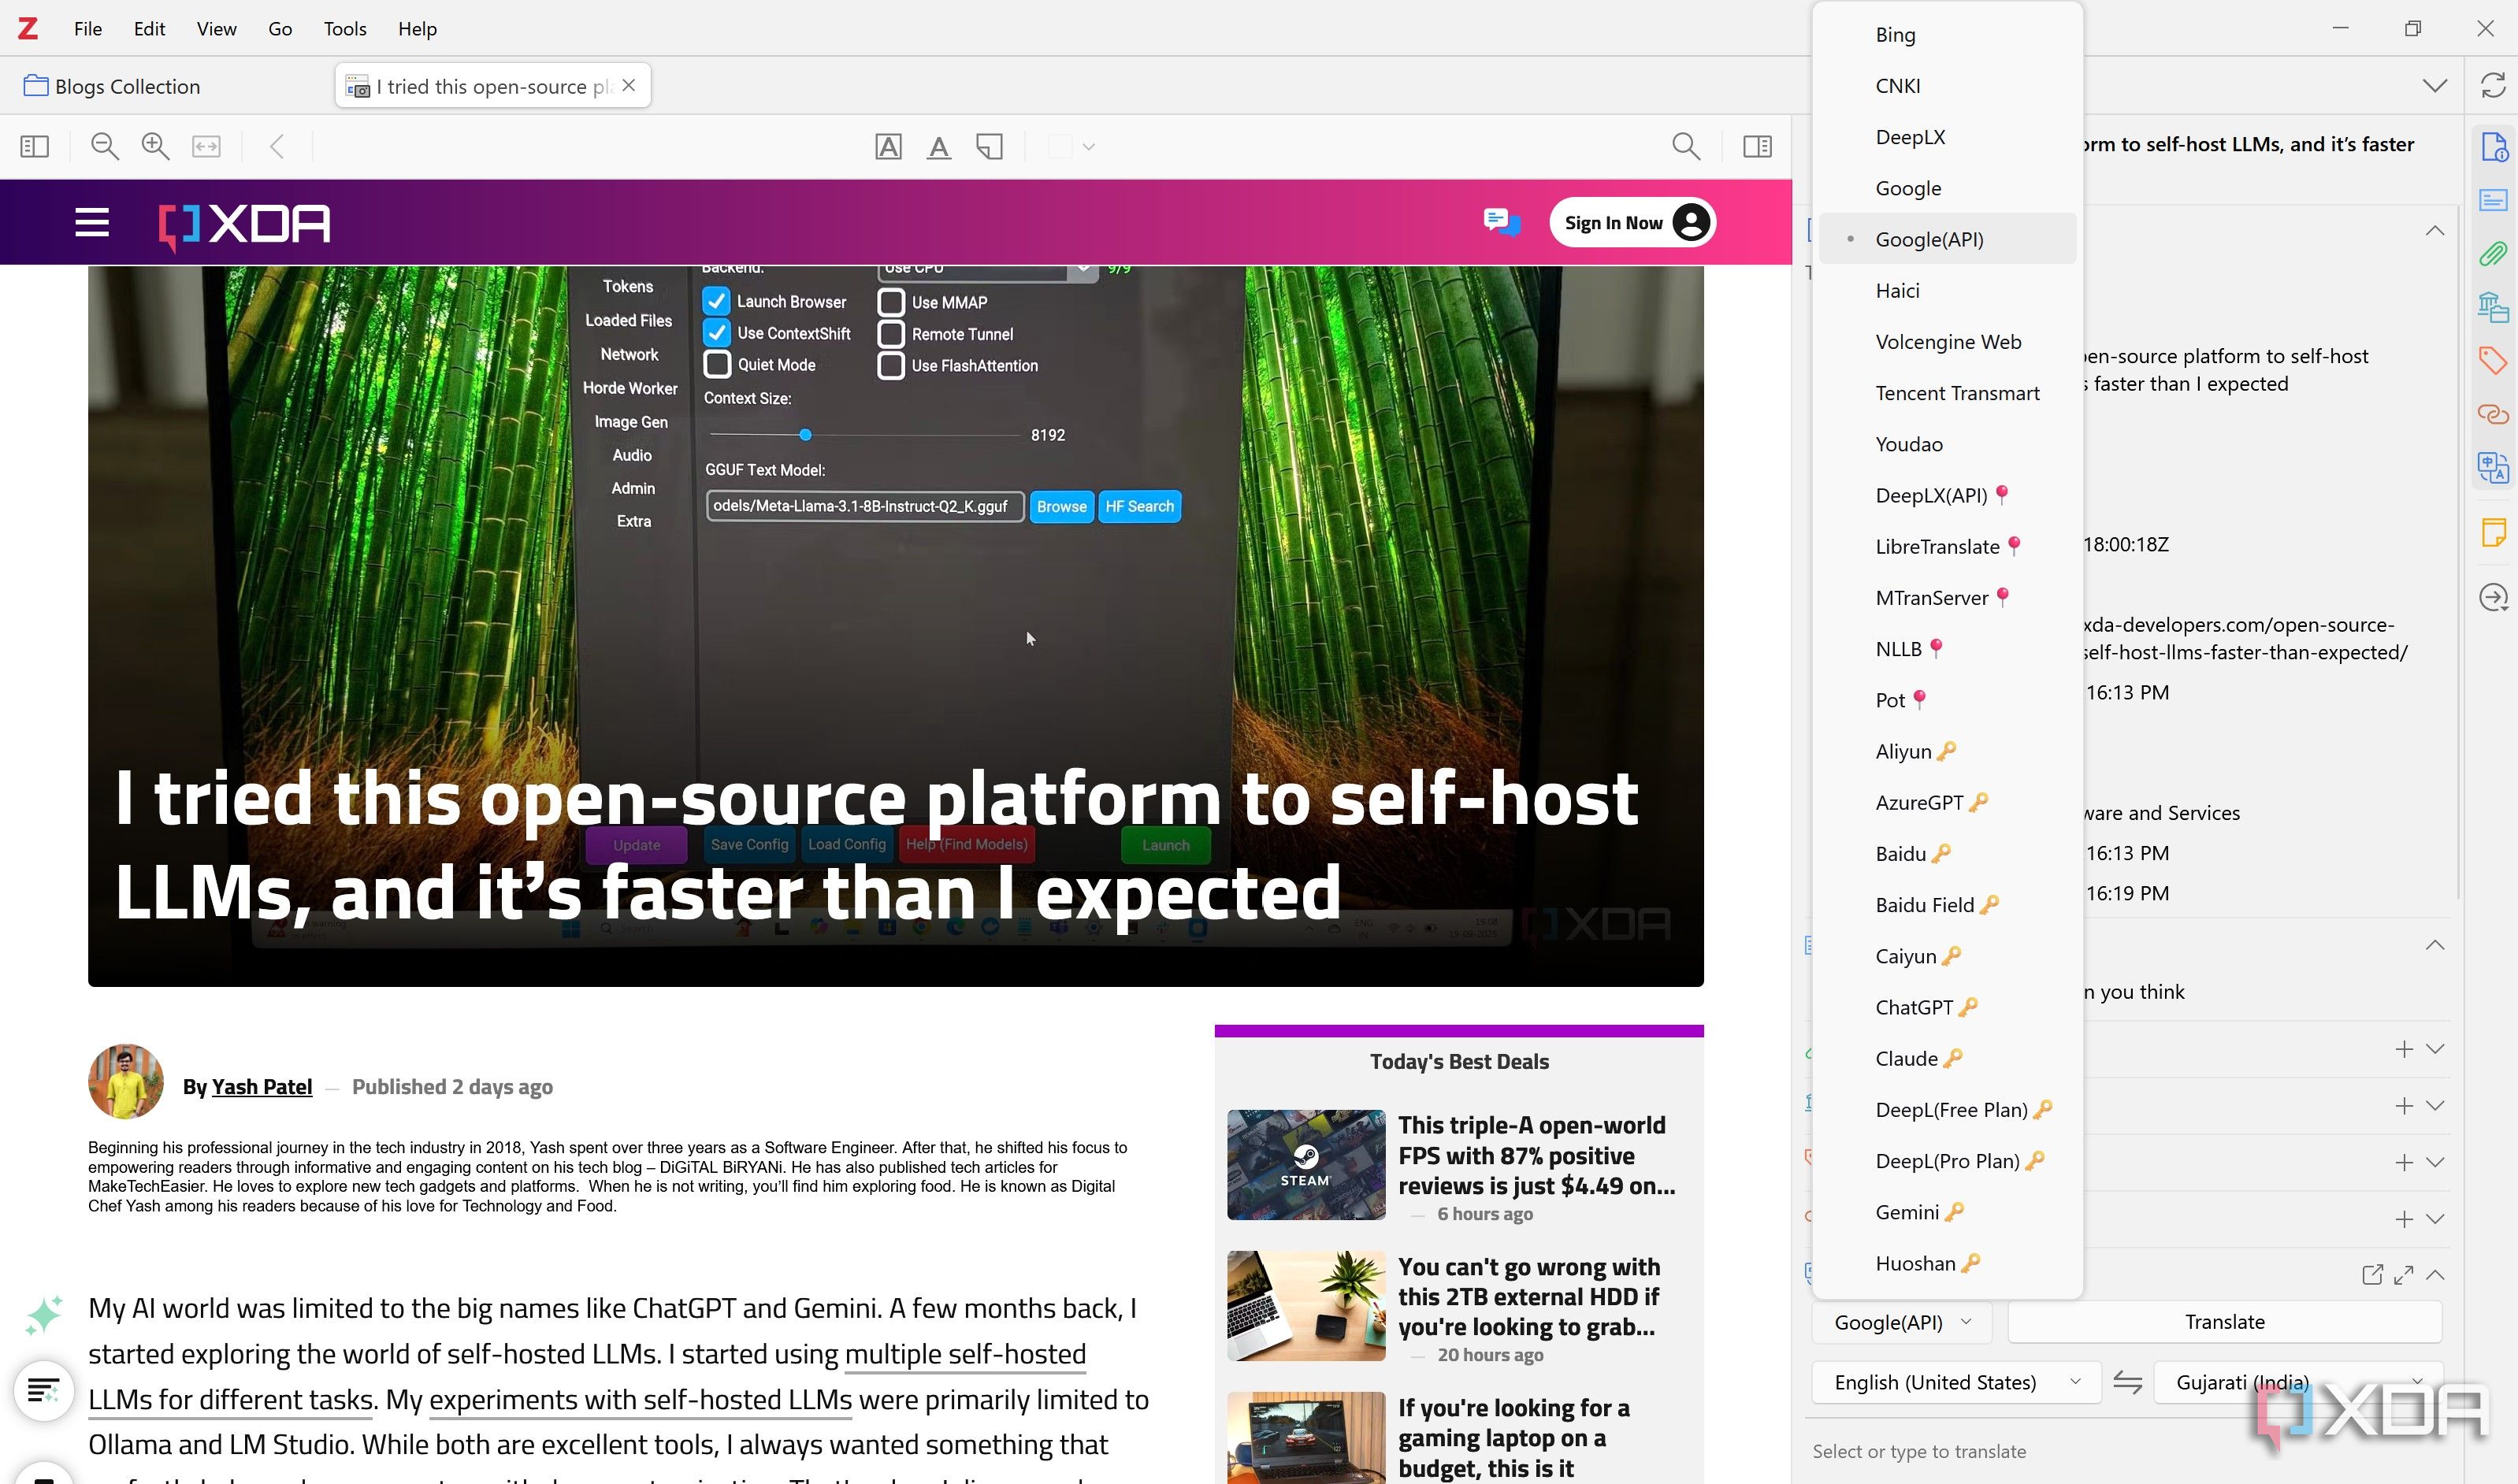The image size is (2518, 1484).
Task: Collapse the translate panel section chevron
Action: click(2435, 1275)
